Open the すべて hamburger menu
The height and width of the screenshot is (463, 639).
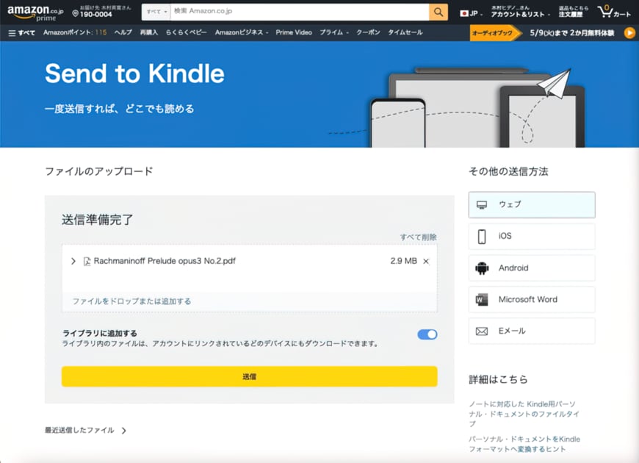tap(21, 33)
